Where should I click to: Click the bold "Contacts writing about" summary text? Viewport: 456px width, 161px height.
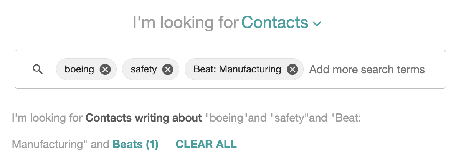[144, 118]
